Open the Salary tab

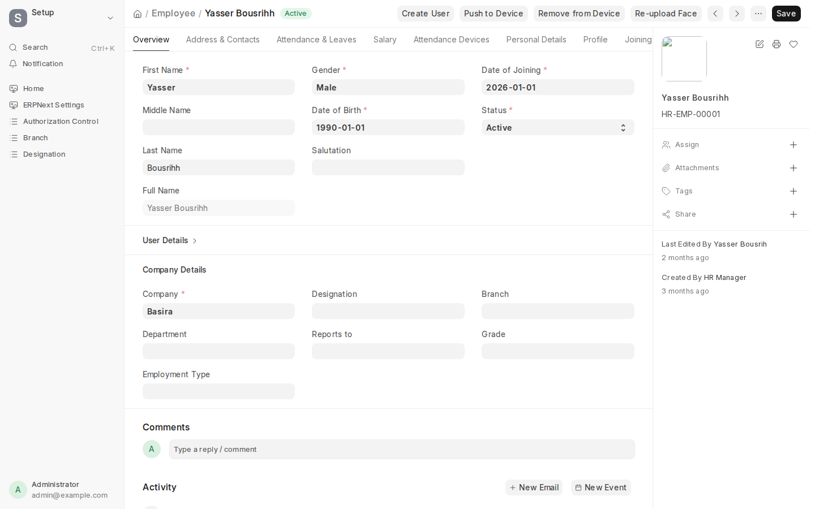click(385, 40)
